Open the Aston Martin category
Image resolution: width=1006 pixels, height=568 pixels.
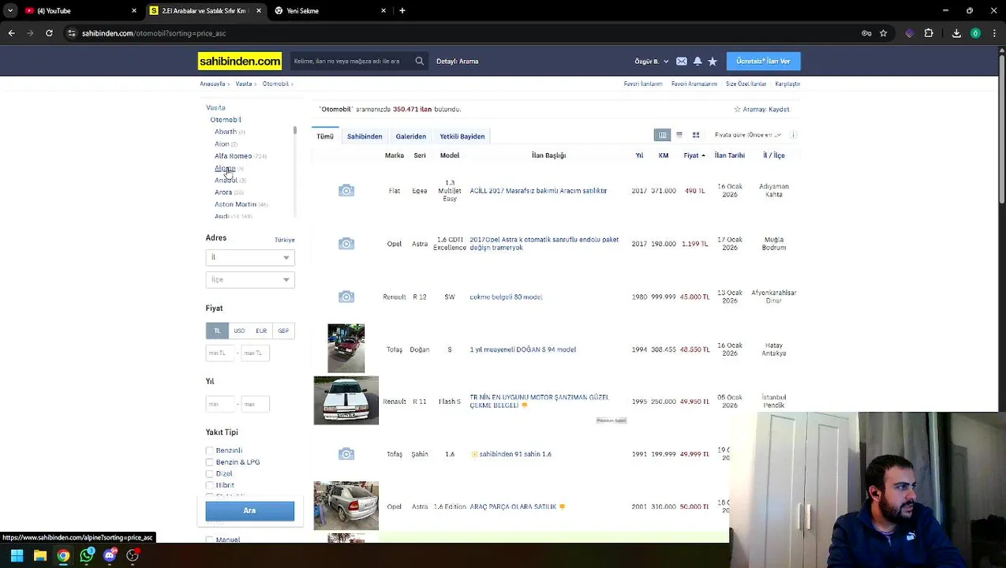[235, 204]
